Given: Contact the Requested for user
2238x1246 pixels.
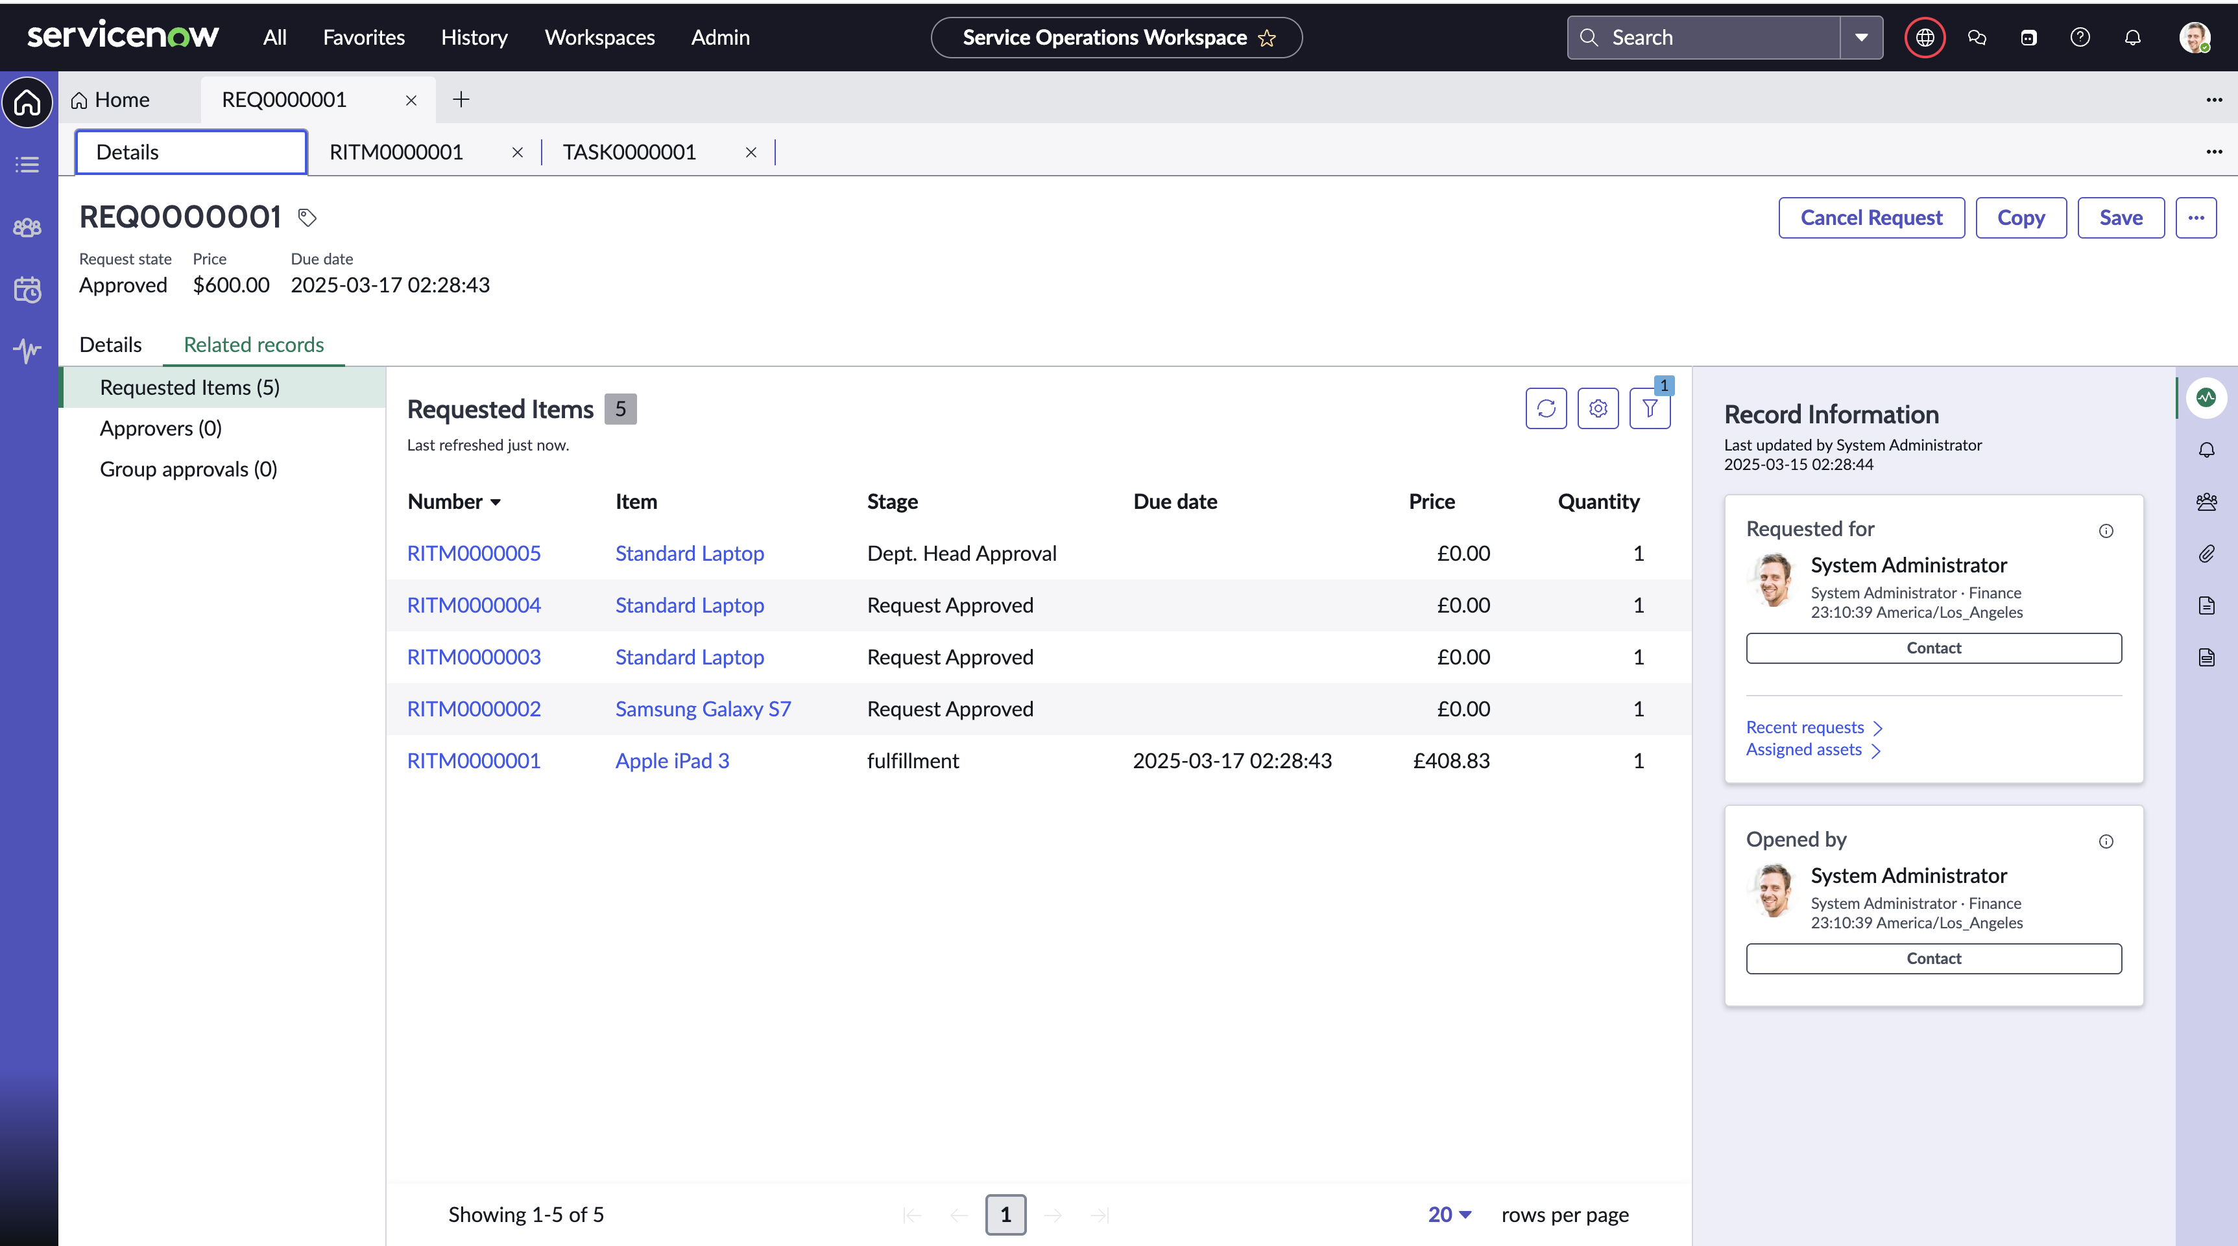Looking at the screenshot, I should pos(1934,649).
